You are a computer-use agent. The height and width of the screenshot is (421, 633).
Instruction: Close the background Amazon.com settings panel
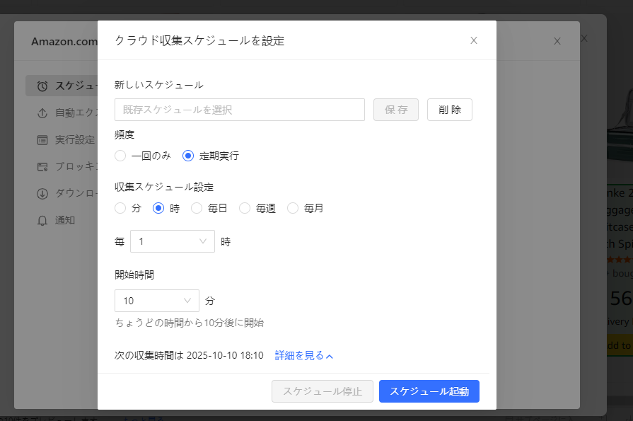pos(557,41)
